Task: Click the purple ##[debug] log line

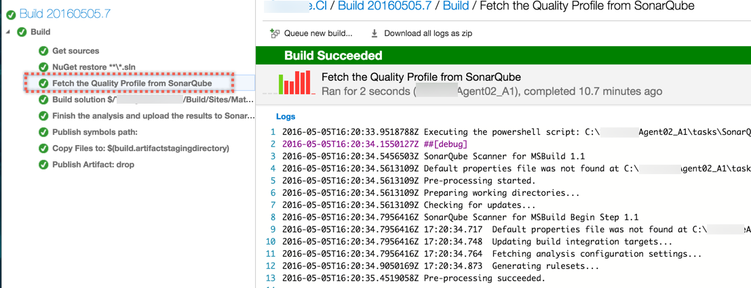Action: 374,143
